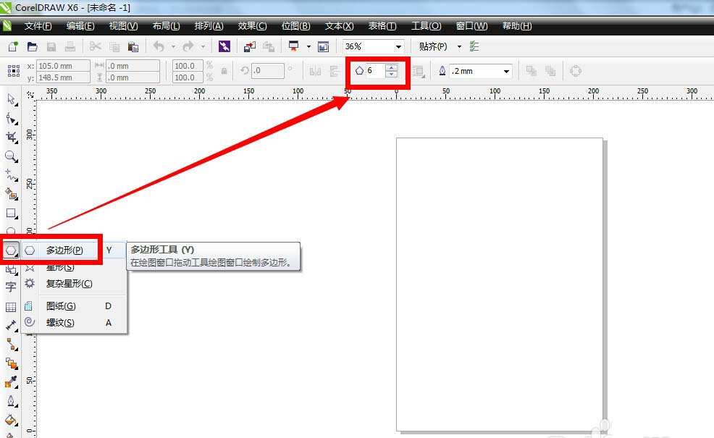714x438 pixels.
Task: Open the 视图(V) menu
Action: (x=123, y=26)
